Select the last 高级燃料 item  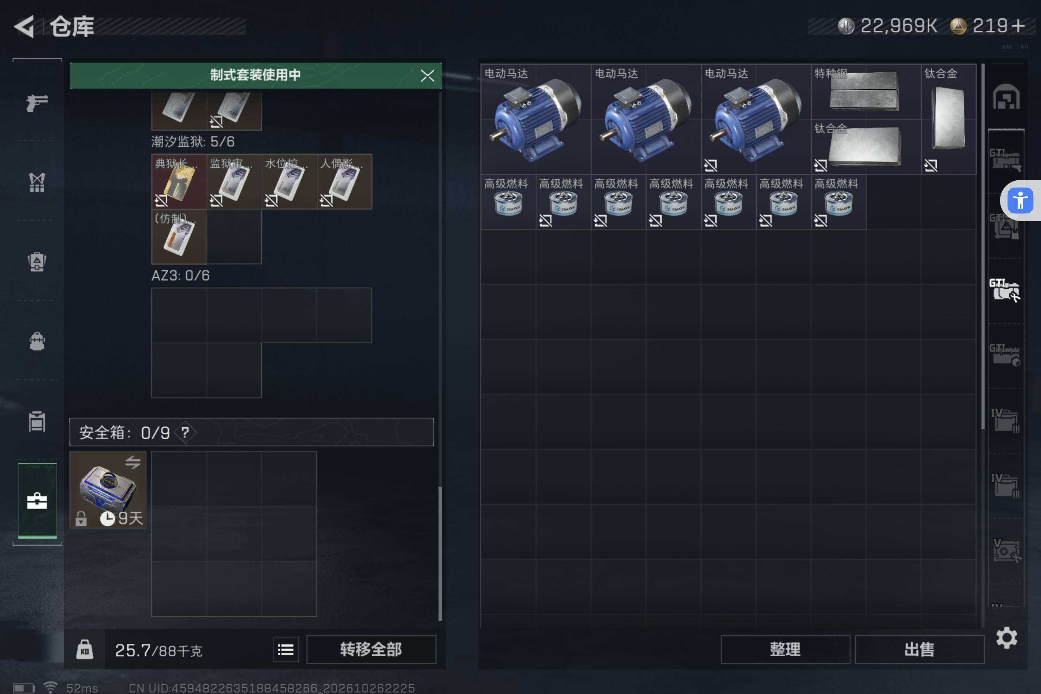839,202
